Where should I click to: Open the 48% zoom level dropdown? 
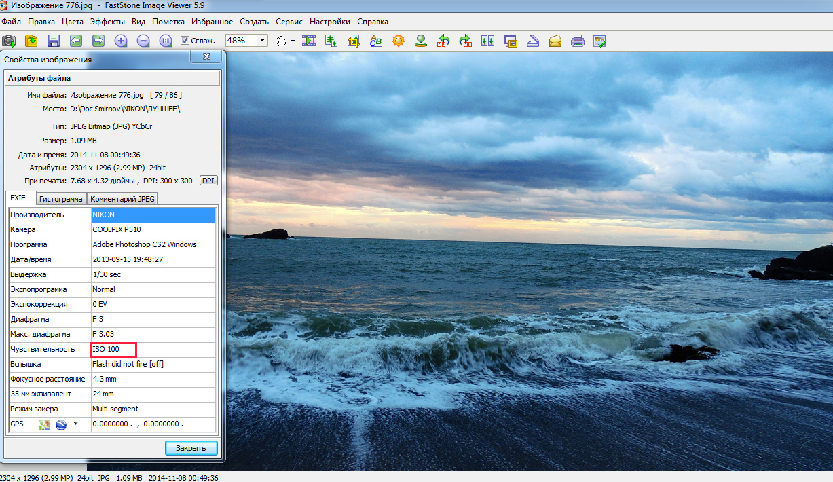[262, 41]
